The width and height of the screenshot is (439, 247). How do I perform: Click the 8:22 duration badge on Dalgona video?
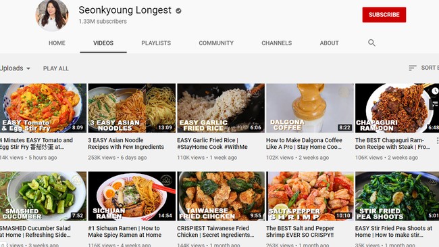point(344,127)
